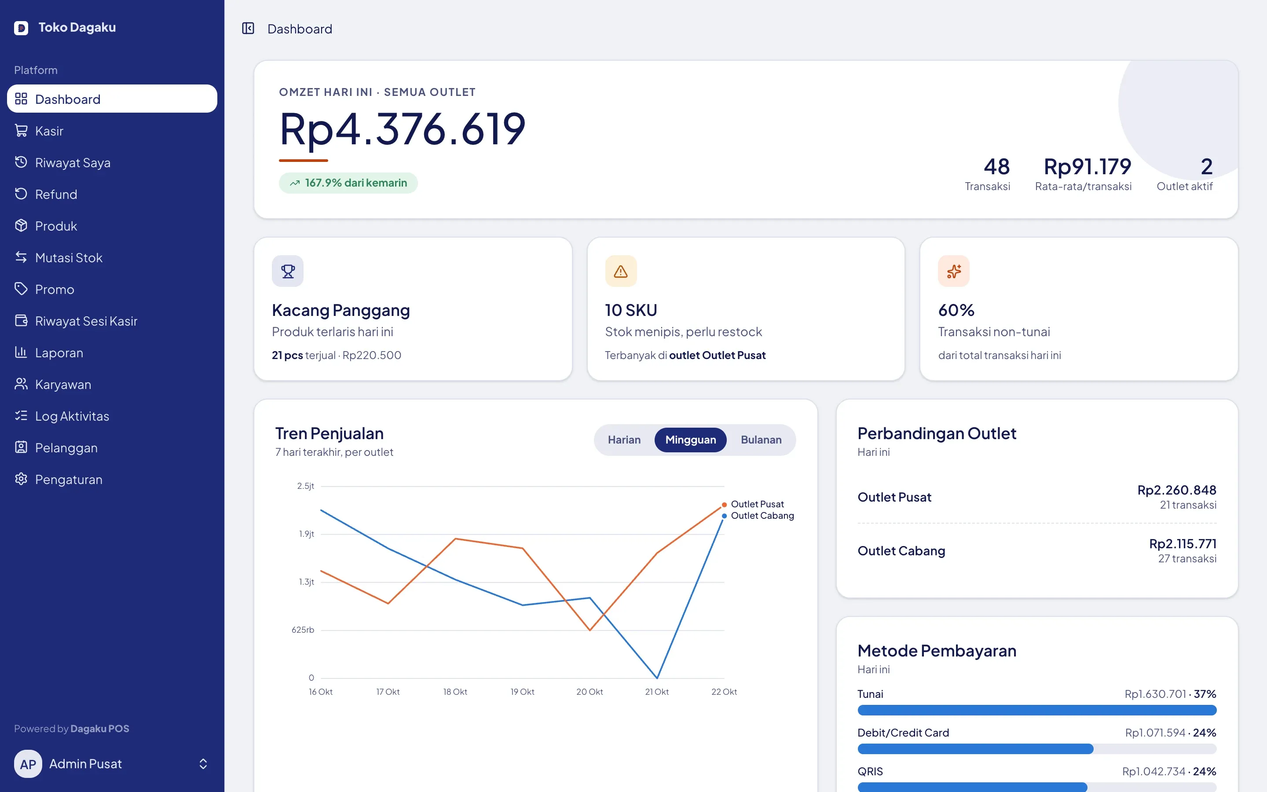Click the 167.9% dari kemarin badge

[x=348, y=183]
